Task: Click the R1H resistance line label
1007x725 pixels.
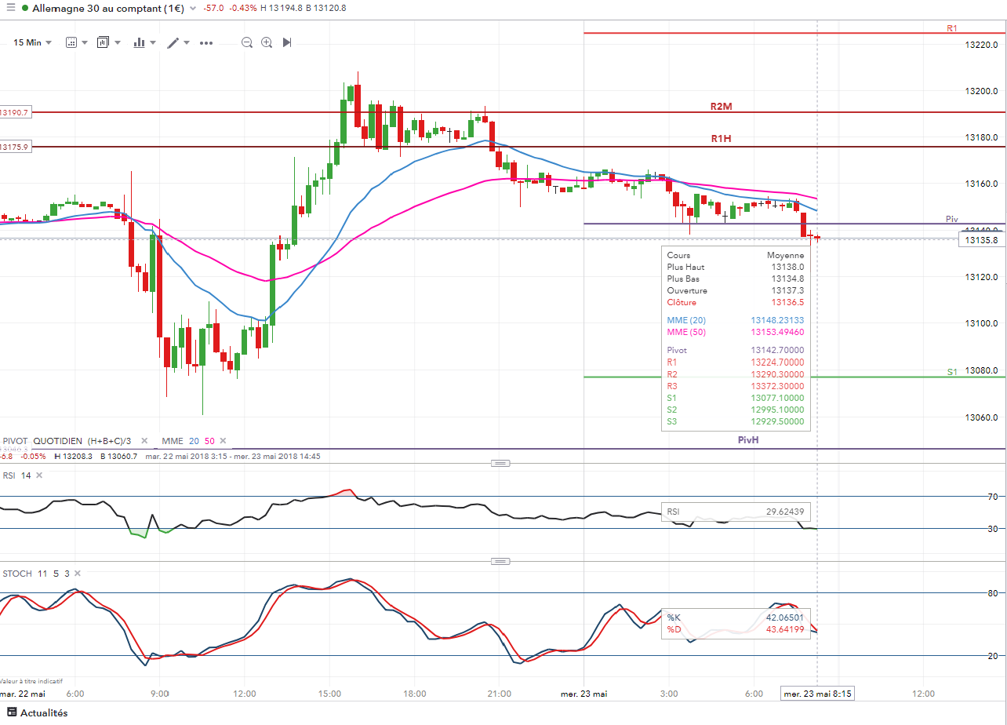Action: click(x=722, y=138)
